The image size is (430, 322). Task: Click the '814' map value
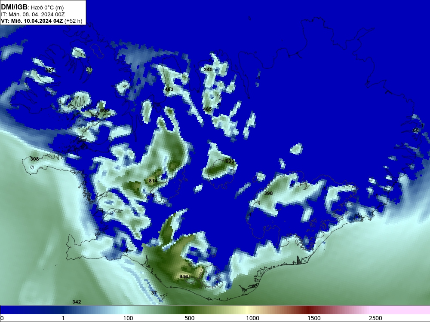click(x=153, y=181)
